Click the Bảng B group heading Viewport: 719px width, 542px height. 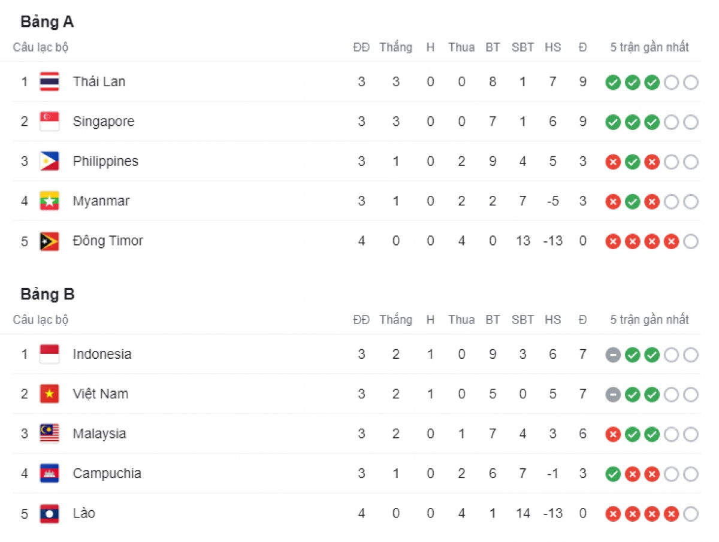[x=47, y=294]
